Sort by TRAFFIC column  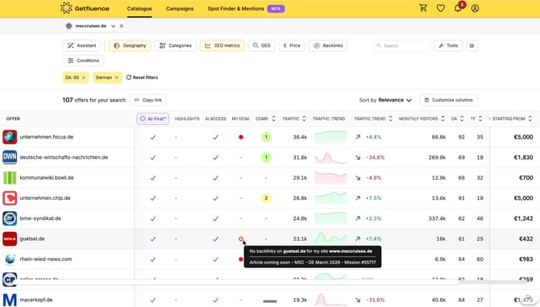click(x=304, y=118)
